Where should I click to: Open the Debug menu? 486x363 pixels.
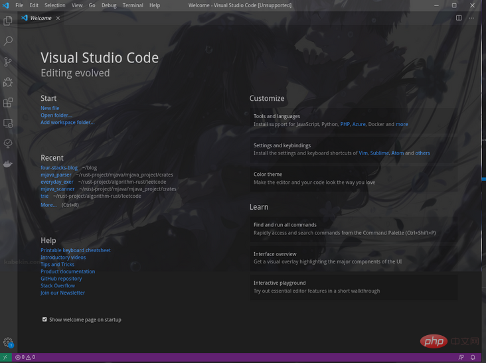coord(109,5)
